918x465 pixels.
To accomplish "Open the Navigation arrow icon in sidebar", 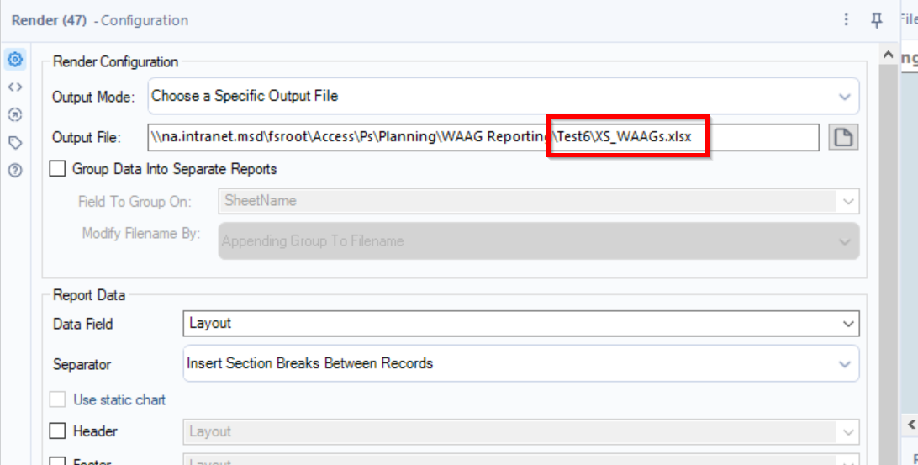I will tap(14, 114).
